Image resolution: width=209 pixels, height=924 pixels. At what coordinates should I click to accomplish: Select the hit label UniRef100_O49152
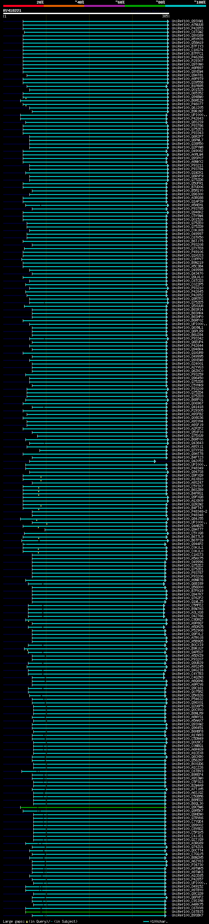(187, 886)
